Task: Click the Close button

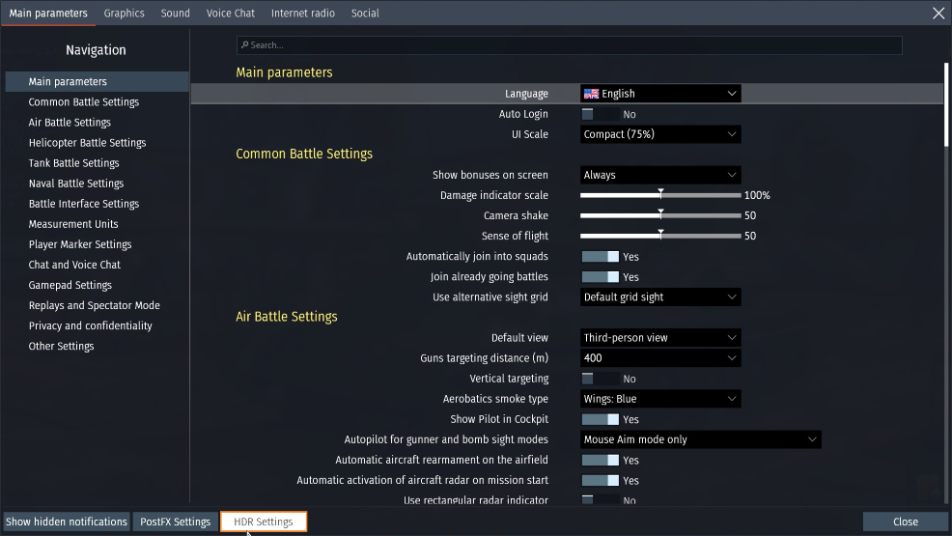Action: coord(906,522)
